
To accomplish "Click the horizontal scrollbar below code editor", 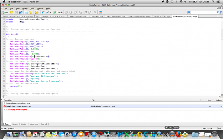I will 111,97.
